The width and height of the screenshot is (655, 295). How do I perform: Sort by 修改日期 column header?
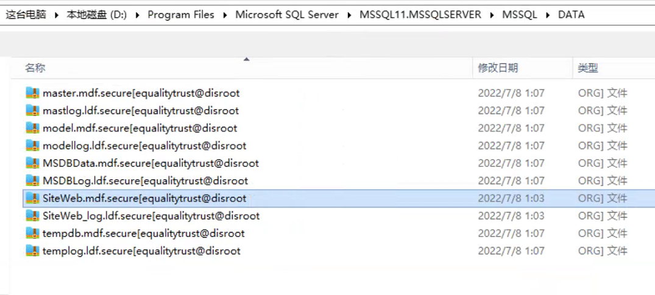[498, 68]
